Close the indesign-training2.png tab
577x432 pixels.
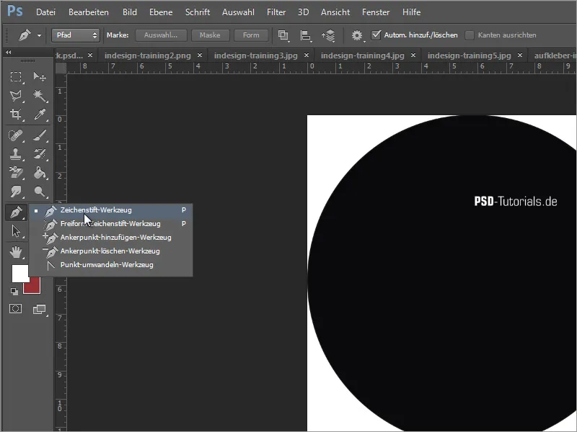click(x=200, y=55)
